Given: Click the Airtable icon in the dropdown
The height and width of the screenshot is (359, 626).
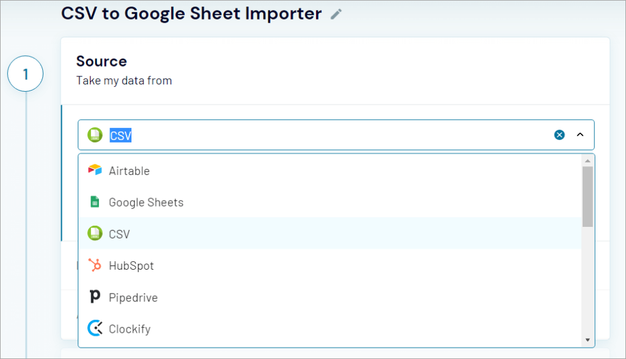Looking at the screenshot, I should (x=95, y=171).
